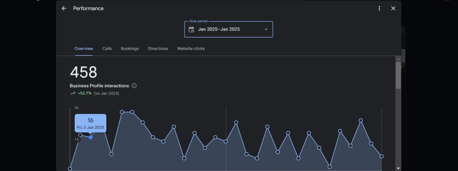Switch to the Bookings tab
458x171 pixels.
130,48
